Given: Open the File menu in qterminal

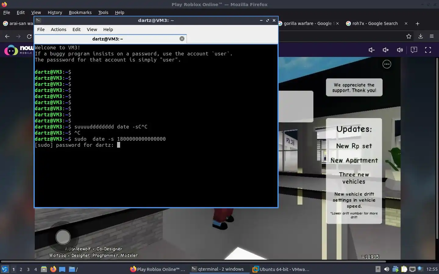Looking at the screenshot, I should pyautogui.click(x=41, y=30).
